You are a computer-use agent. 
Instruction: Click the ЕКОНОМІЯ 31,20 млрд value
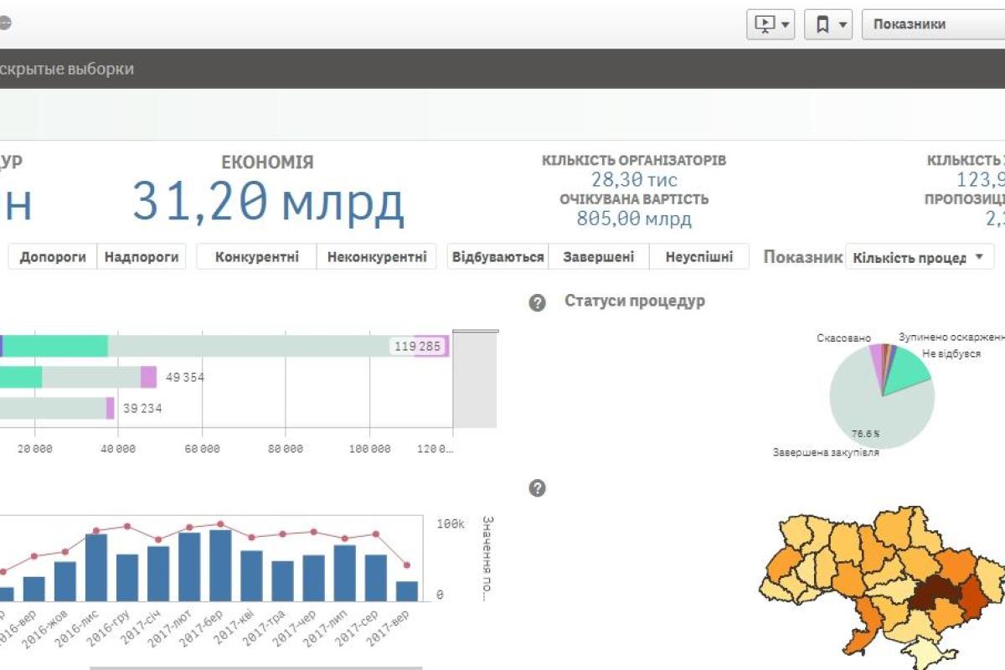coord(268,204)
